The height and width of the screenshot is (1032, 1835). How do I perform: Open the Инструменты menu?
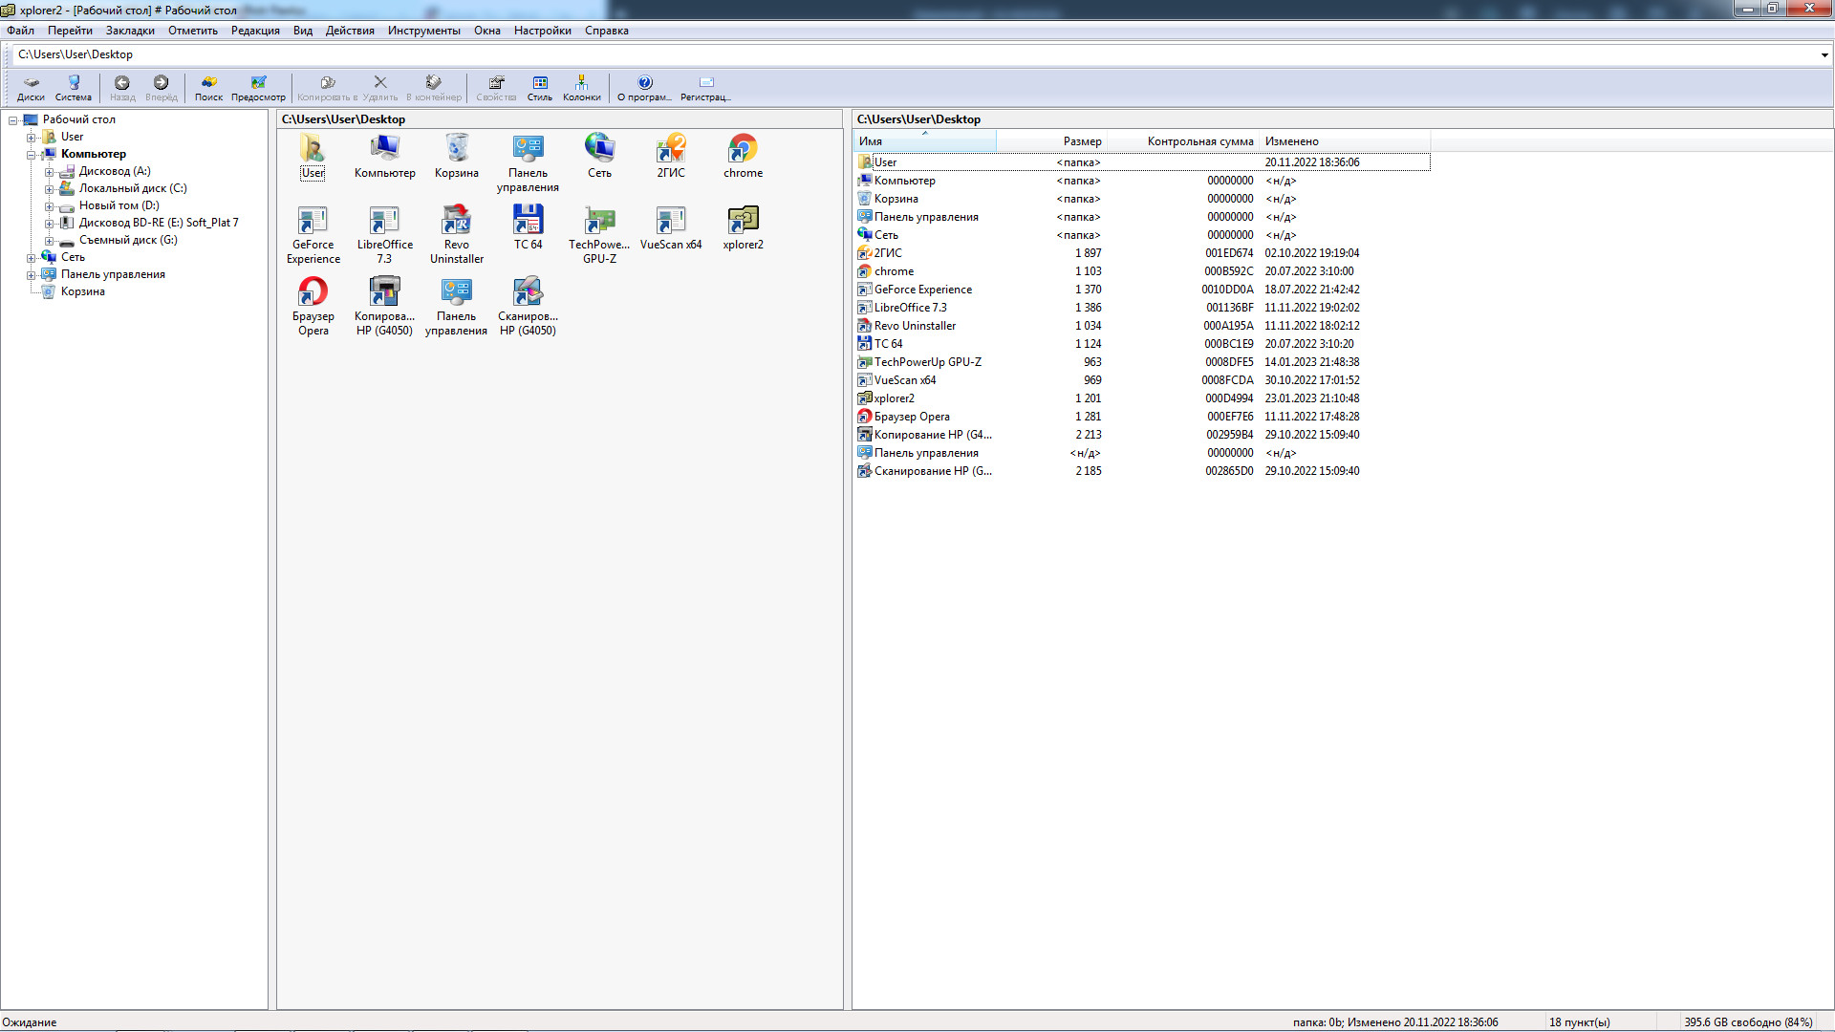tap(423, 31)
